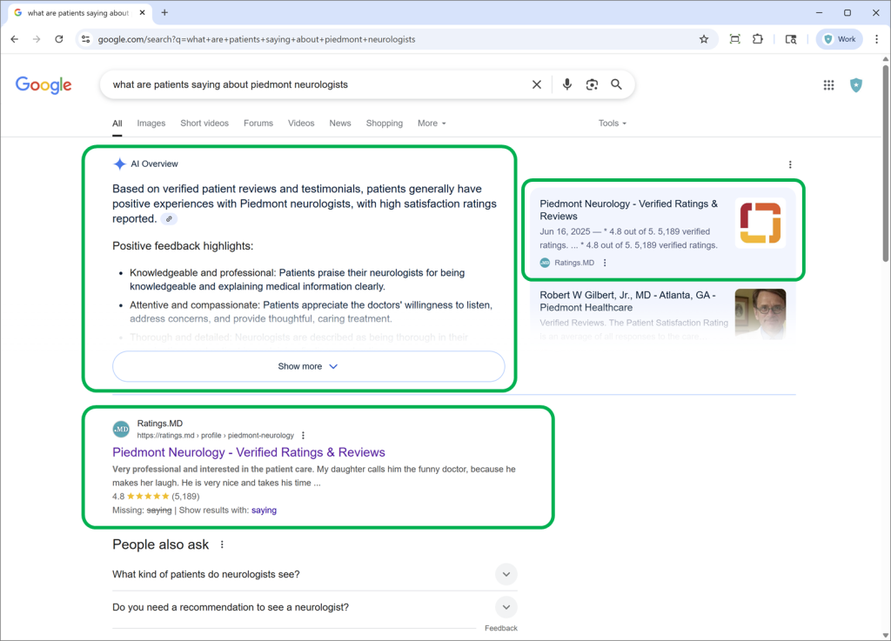Click the browser address bar URL
The image size is (891, 641).
point(257,39)
